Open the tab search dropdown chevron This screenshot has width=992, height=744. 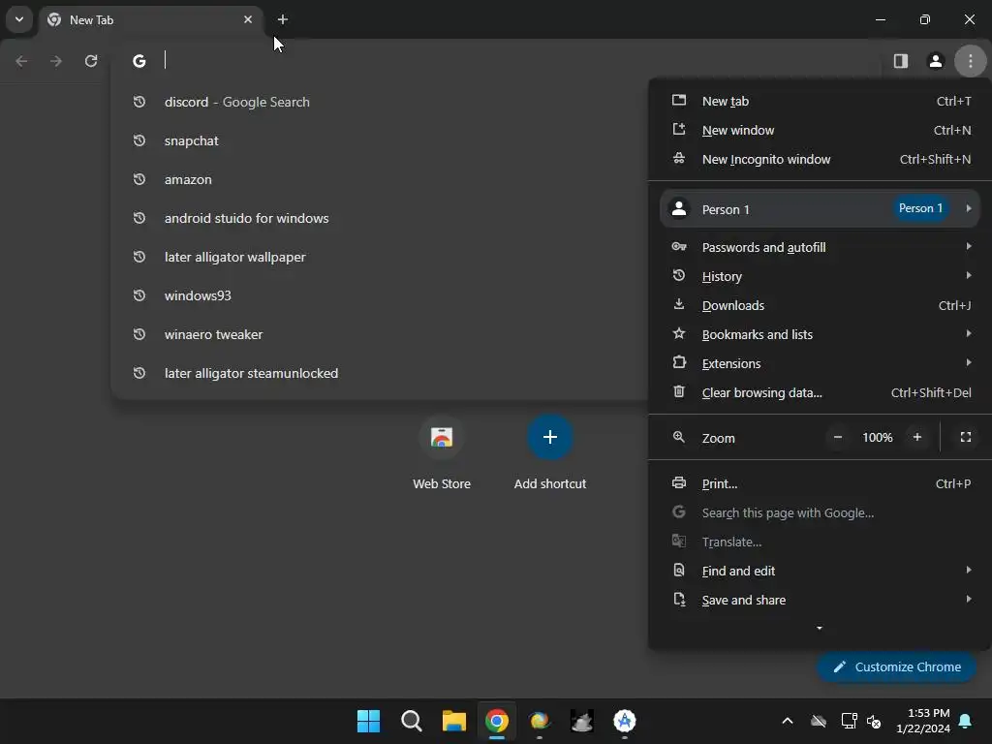coord(19,19)
